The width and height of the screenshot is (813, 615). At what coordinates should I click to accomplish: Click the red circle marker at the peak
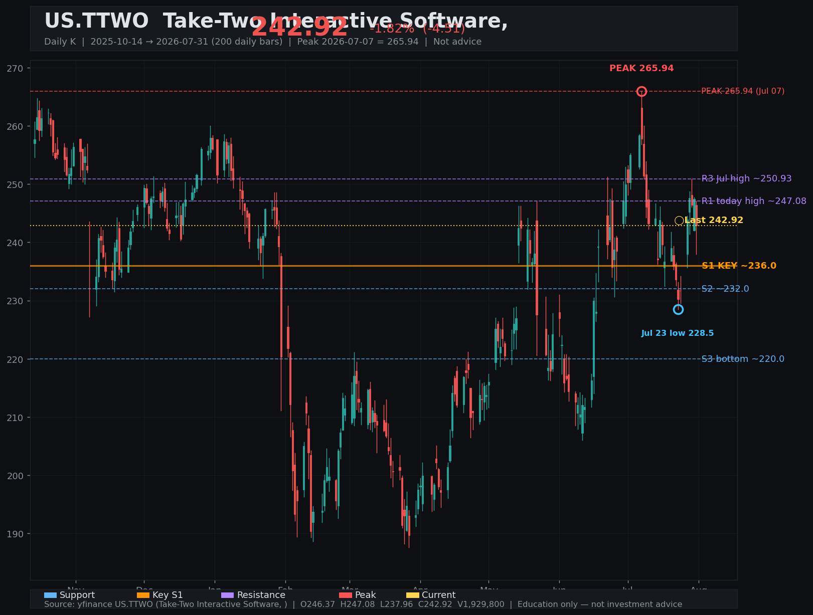pyautogui.click(x=641, y=91)
